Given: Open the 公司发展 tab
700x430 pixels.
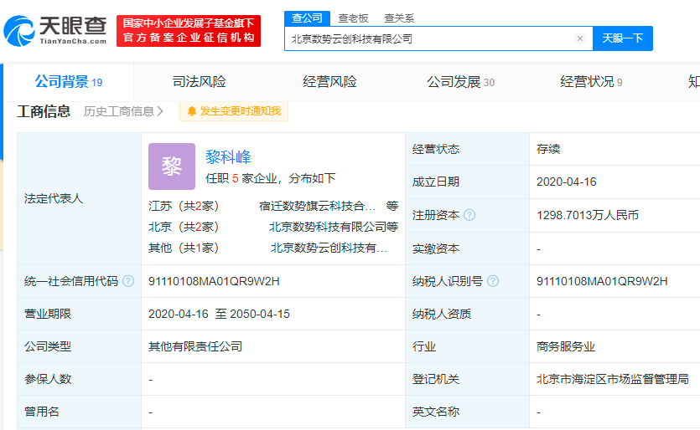Looking at the screenshot, I should click(x=460, y=82).
